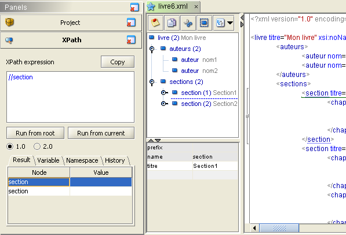Select the auteurs (2) tree label
Viewport: 346px width, 235px height.
185,49
